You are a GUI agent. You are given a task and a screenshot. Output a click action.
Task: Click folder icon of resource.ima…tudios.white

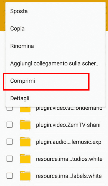[x=25, y=159]
